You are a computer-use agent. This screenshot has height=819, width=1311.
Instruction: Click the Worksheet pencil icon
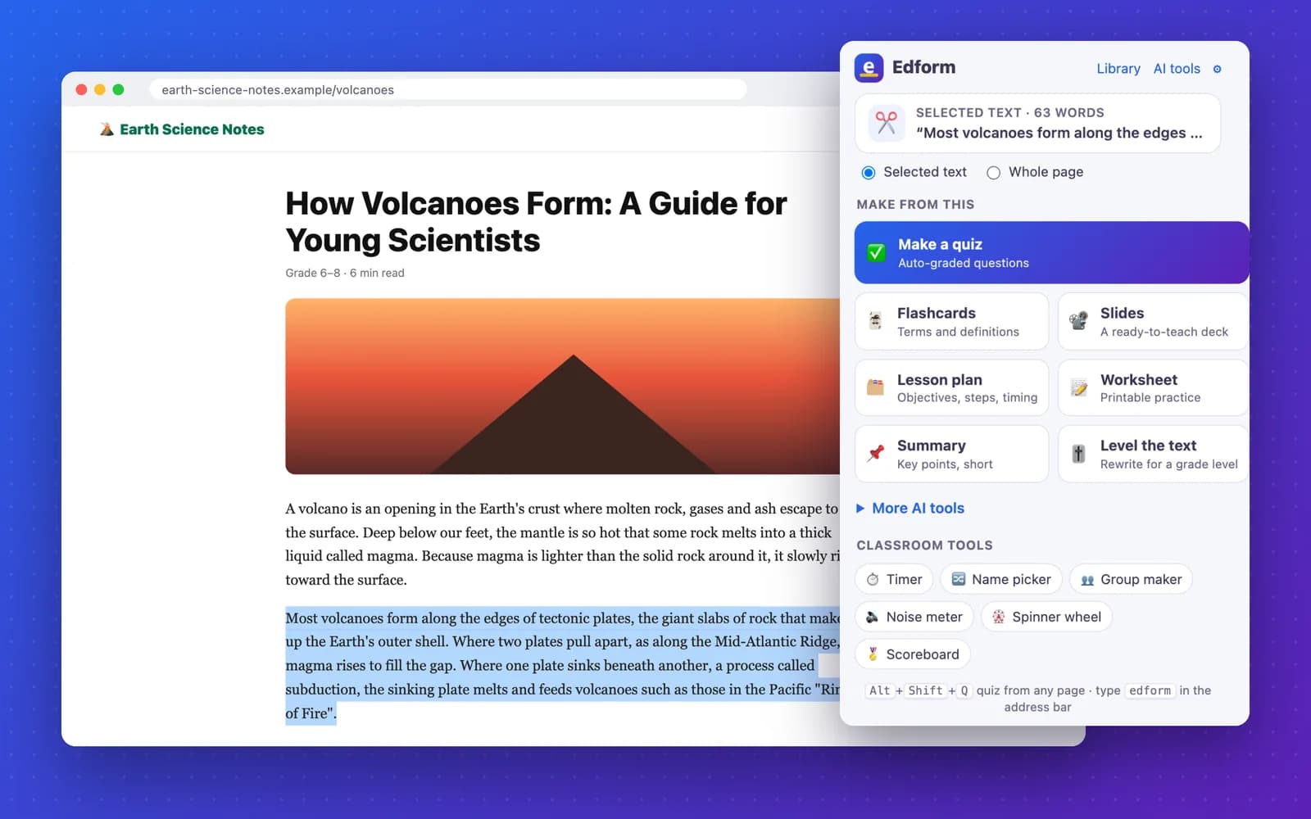(x=1079, y=387)
